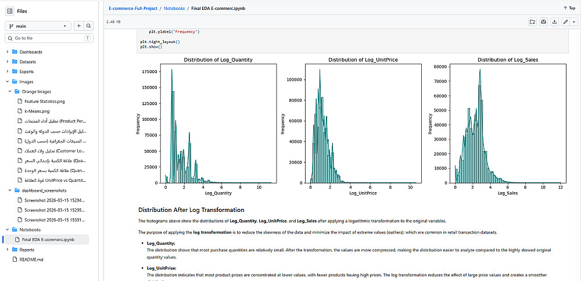Jump to Top of the file

tap(569, 8)
